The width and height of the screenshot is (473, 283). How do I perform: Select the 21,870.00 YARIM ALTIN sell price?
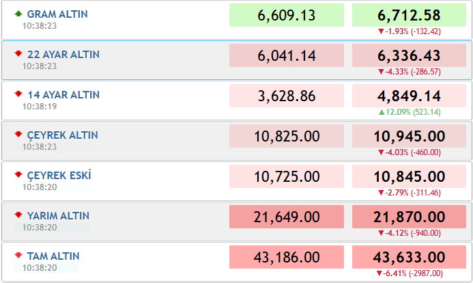(x=409, y=217)
